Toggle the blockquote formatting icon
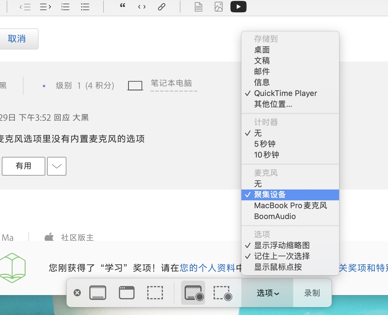The height and width of the screenshot is (315, 388). coord(122,6)
